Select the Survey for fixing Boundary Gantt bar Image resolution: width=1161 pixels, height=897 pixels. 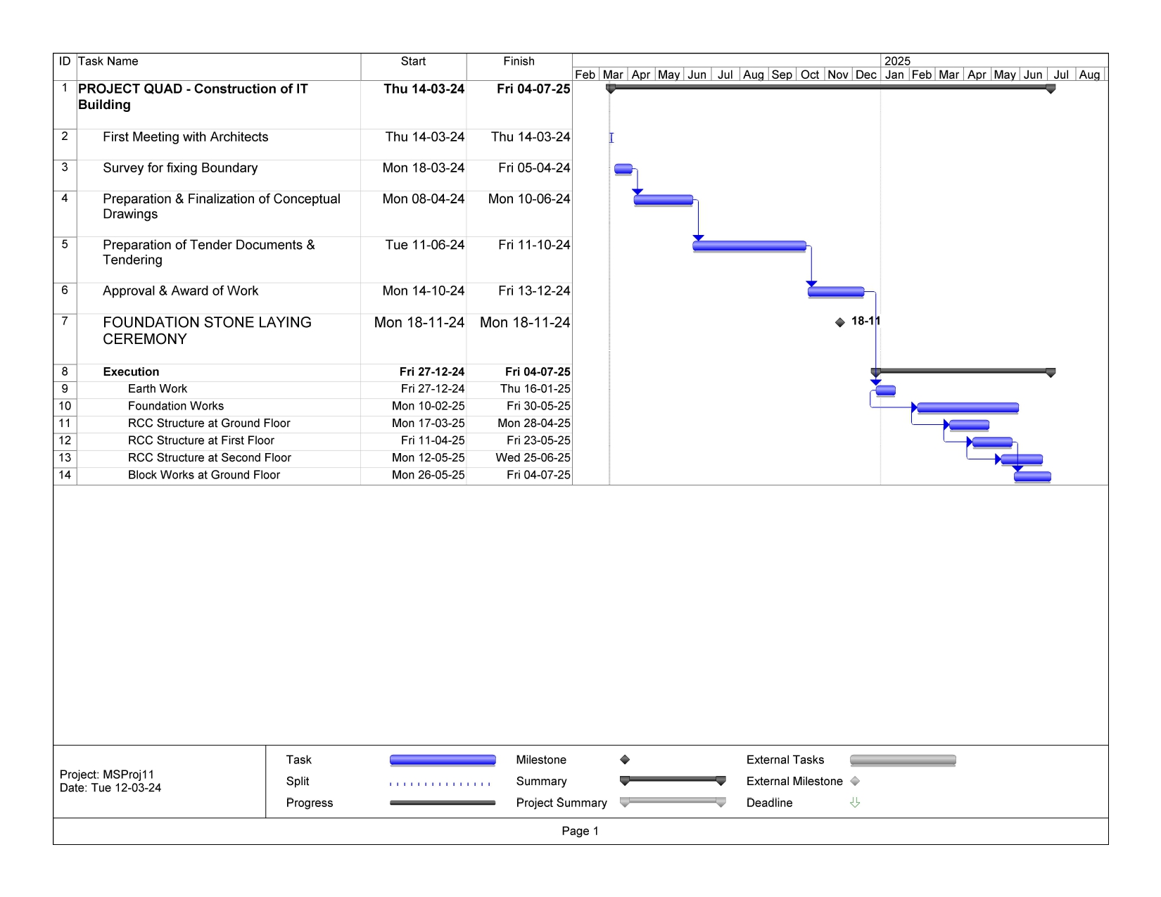pyautogui.click(x=623, y=169)
